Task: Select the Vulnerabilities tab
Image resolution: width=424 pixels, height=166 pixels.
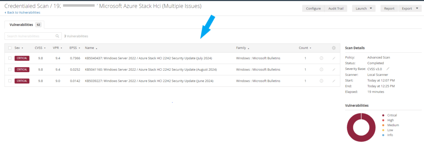Action: [x=24, y=24]
